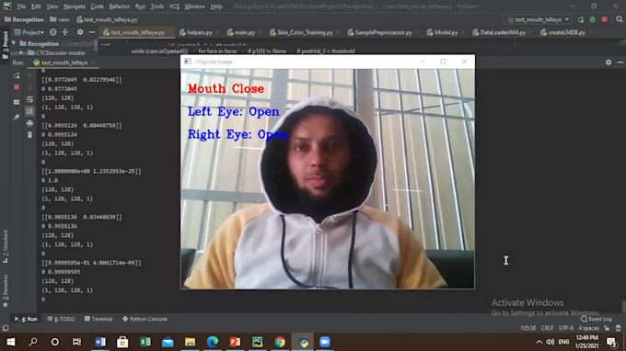Screen dimensions: 626x351
Task: Click the Event Log button
Action: (597, 319)
